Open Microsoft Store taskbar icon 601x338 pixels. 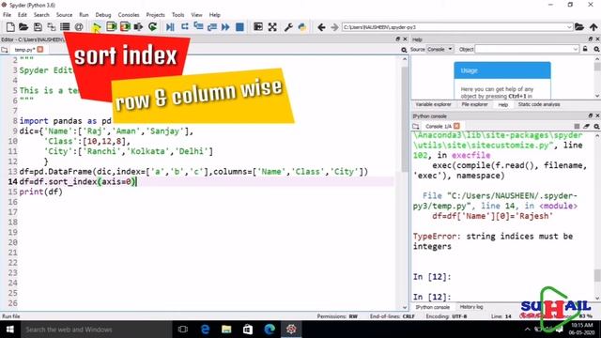(248, 330)
